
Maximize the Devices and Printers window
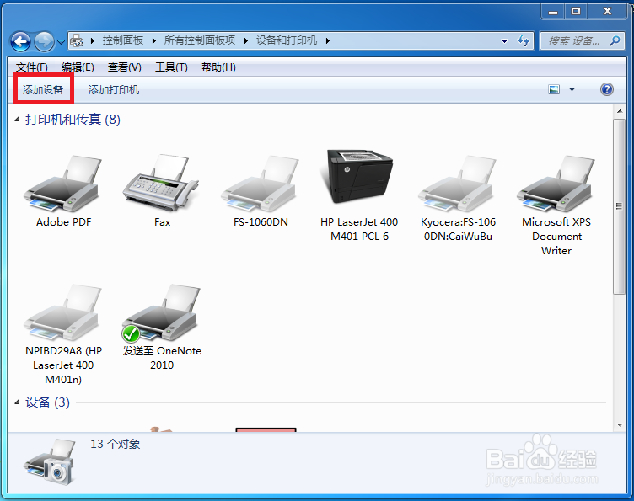pos(576,11)
